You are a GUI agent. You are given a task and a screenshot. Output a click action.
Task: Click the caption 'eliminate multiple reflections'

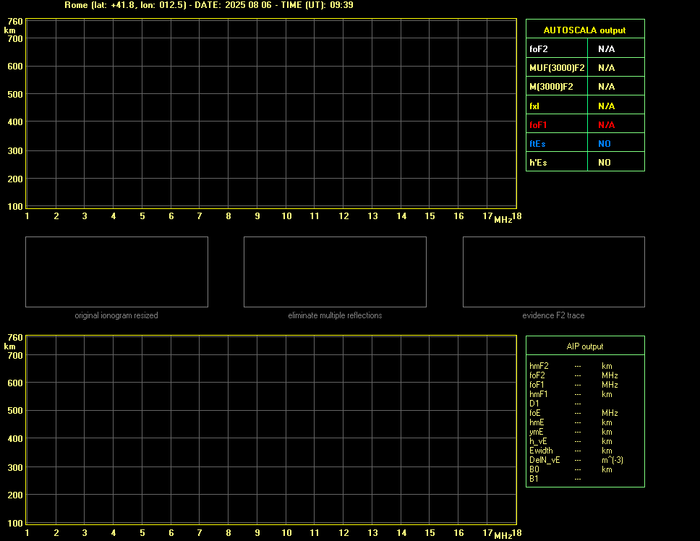[335, 315]
